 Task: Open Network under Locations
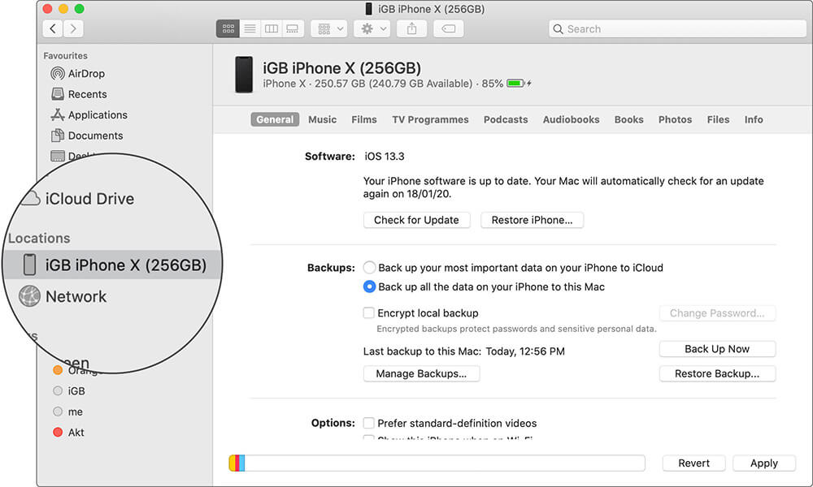(x=63, y=296)
